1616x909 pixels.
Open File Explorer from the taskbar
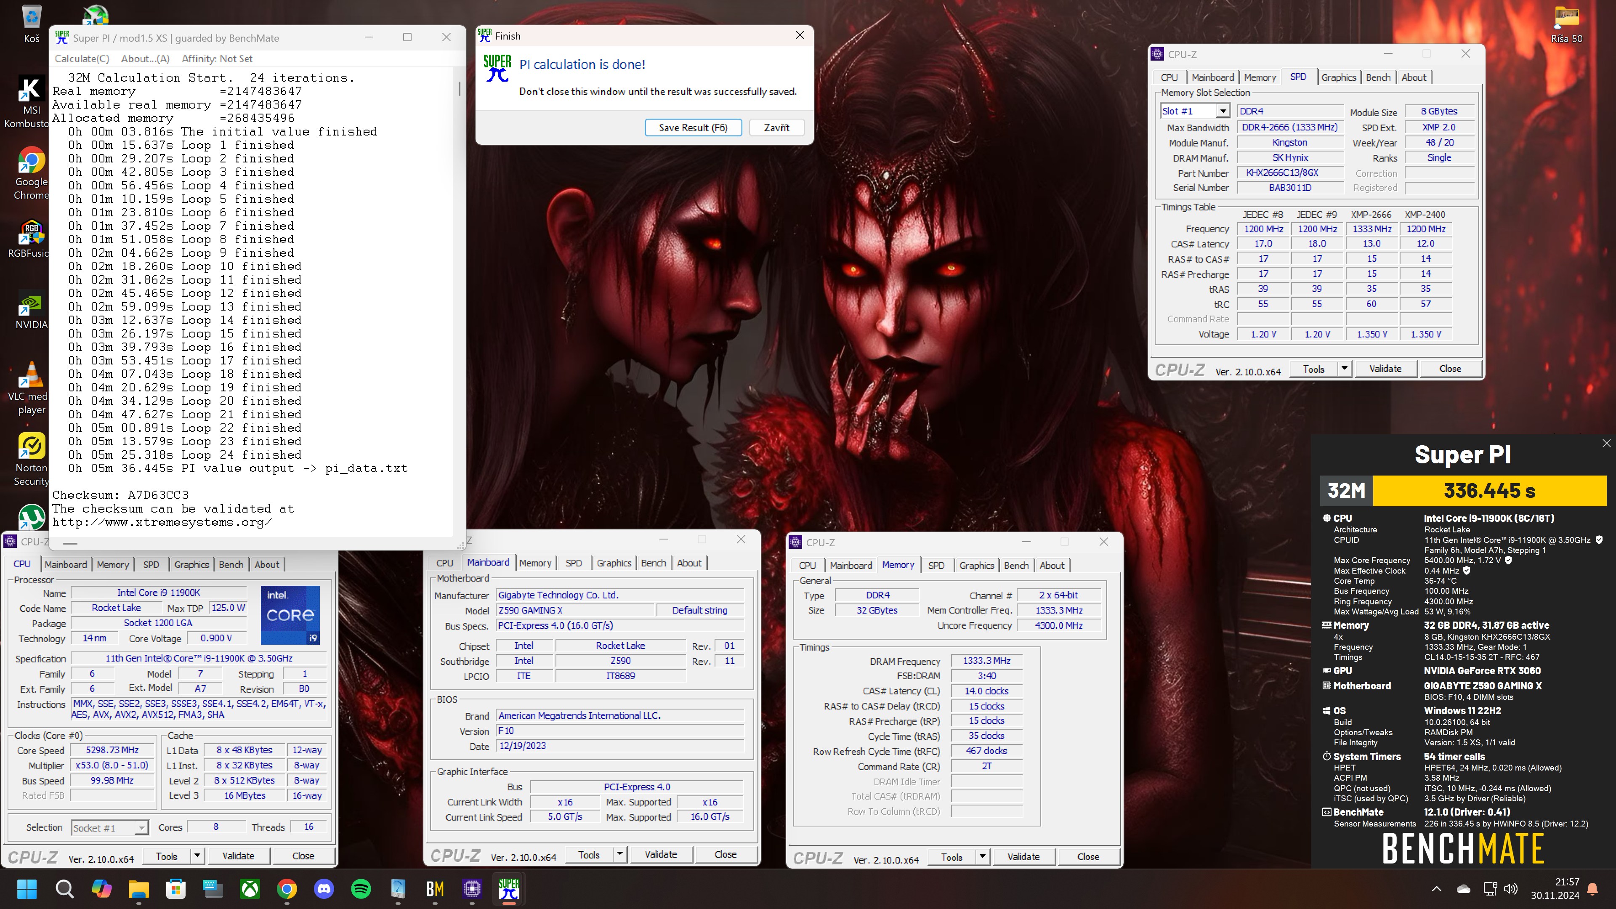(x=138, y=888)
